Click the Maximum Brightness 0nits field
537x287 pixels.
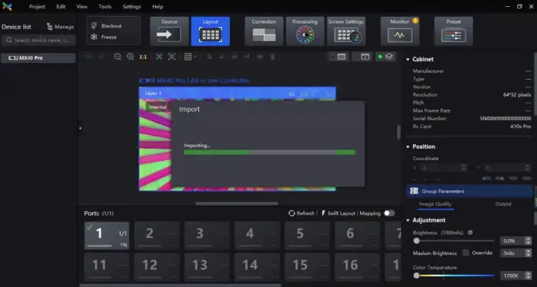pos(513,253)
